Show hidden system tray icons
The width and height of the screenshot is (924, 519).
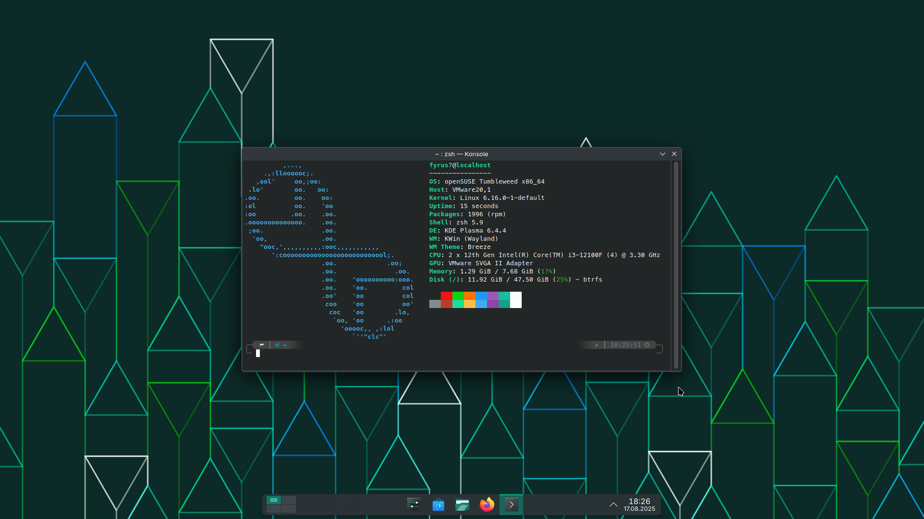coord(614,505)
